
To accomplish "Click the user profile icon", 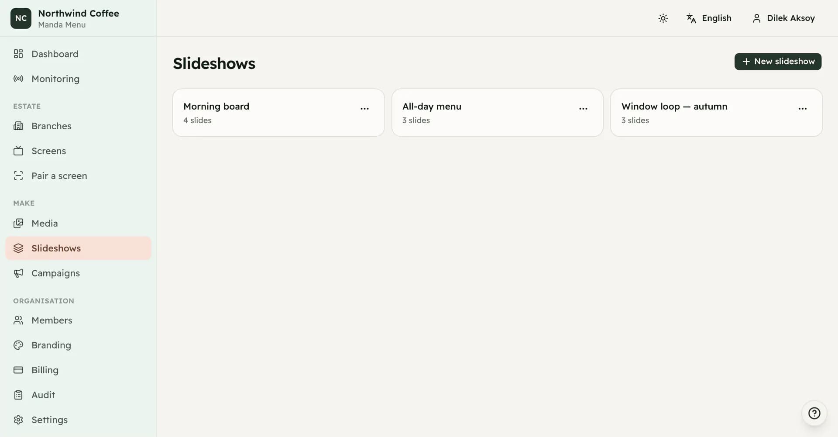I will 756,18.
